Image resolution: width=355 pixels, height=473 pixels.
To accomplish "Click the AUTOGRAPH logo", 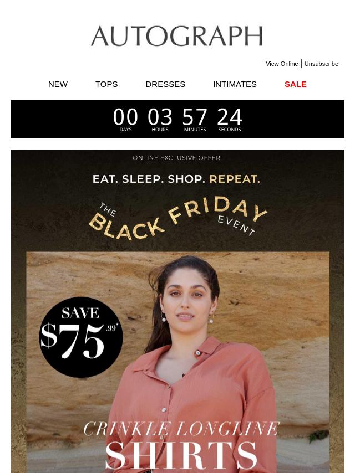I will pyautogui.click(x=177, y=36).
